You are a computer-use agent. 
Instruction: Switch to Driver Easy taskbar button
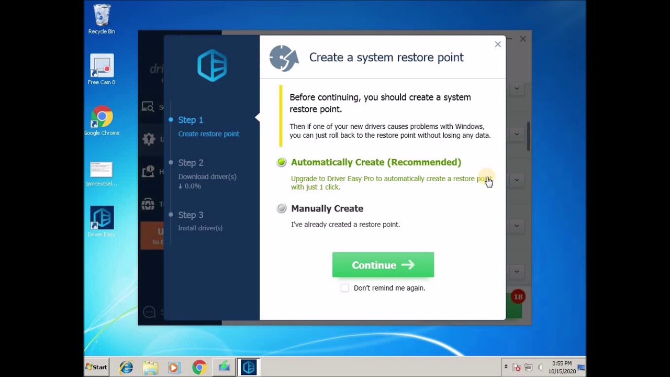[x=249, y=367]
